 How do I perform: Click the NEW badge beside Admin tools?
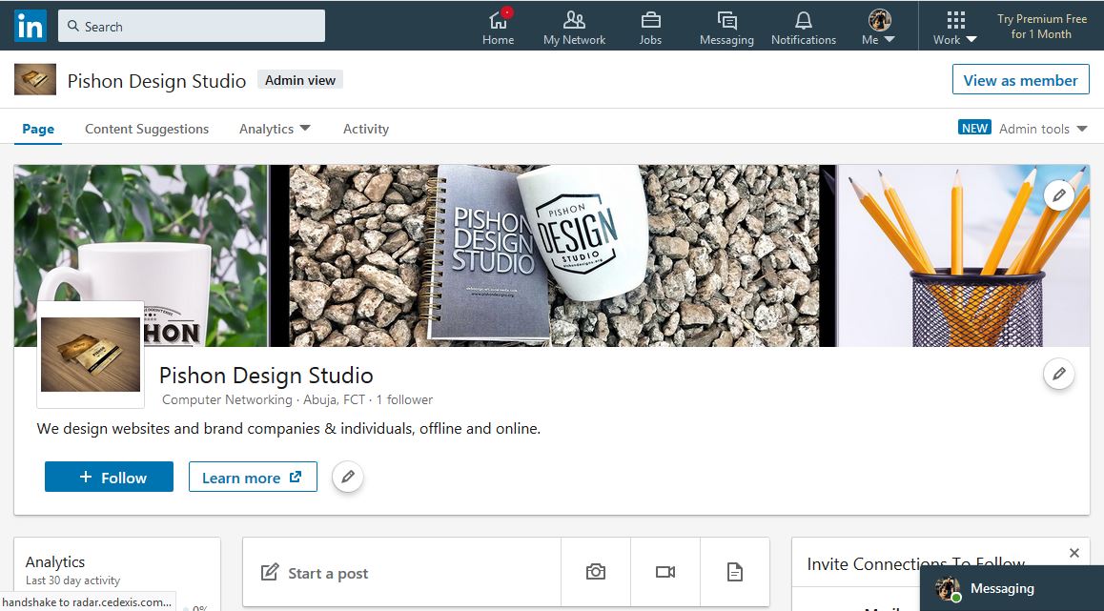pos(974,128)
